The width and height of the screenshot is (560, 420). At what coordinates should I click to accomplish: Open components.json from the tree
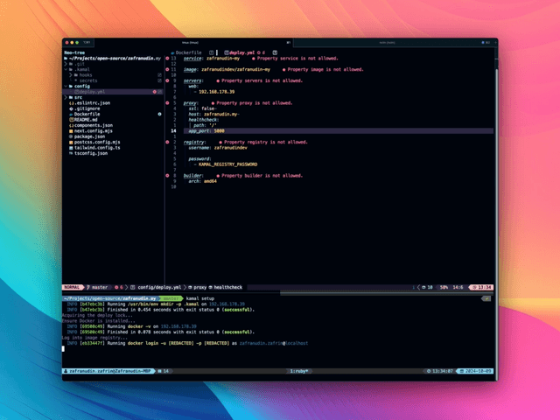(x=94, y=125)
